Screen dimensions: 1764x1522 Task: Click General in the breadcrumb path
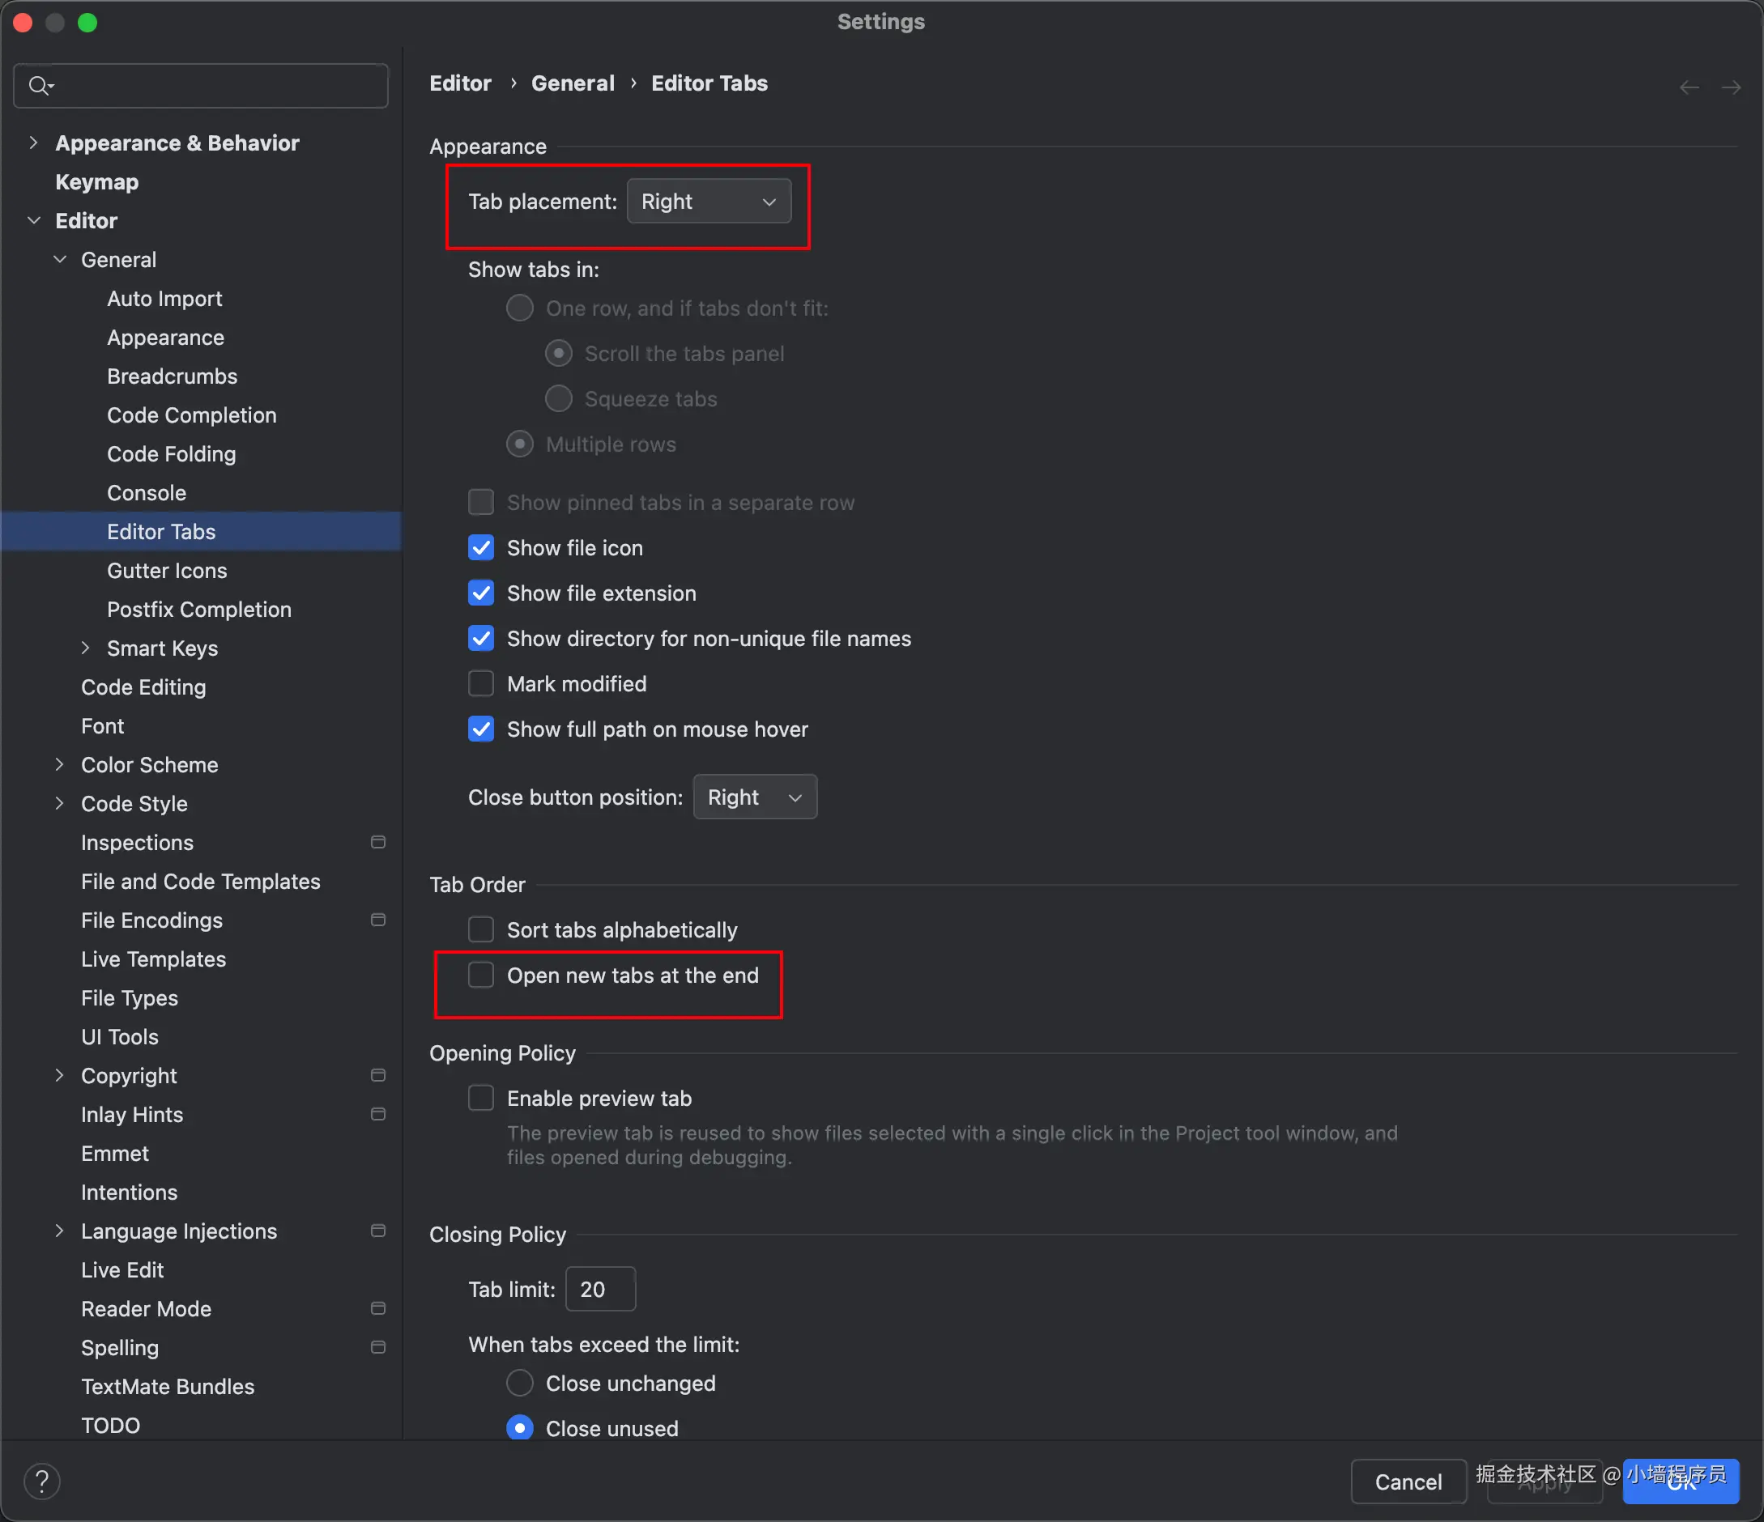[x=572, y=83]
